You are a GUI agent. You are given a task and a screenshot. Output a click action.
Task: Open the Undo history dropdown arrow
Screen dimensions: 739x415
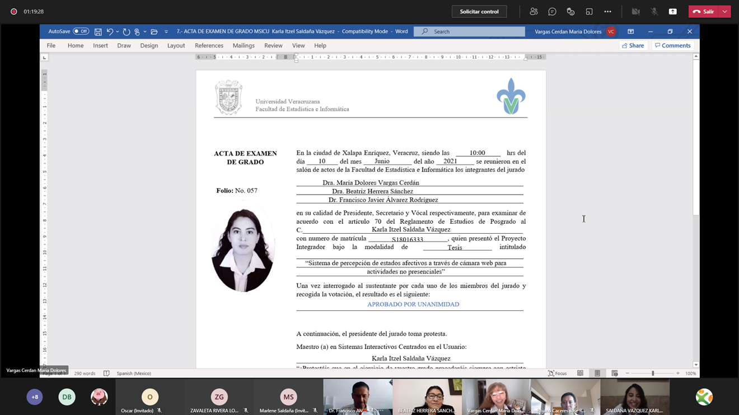(118, 32)
